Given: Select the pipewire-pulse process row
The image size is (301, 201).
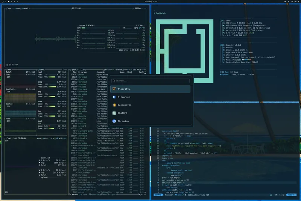Looking at the screenshot, I should point(107,131).
